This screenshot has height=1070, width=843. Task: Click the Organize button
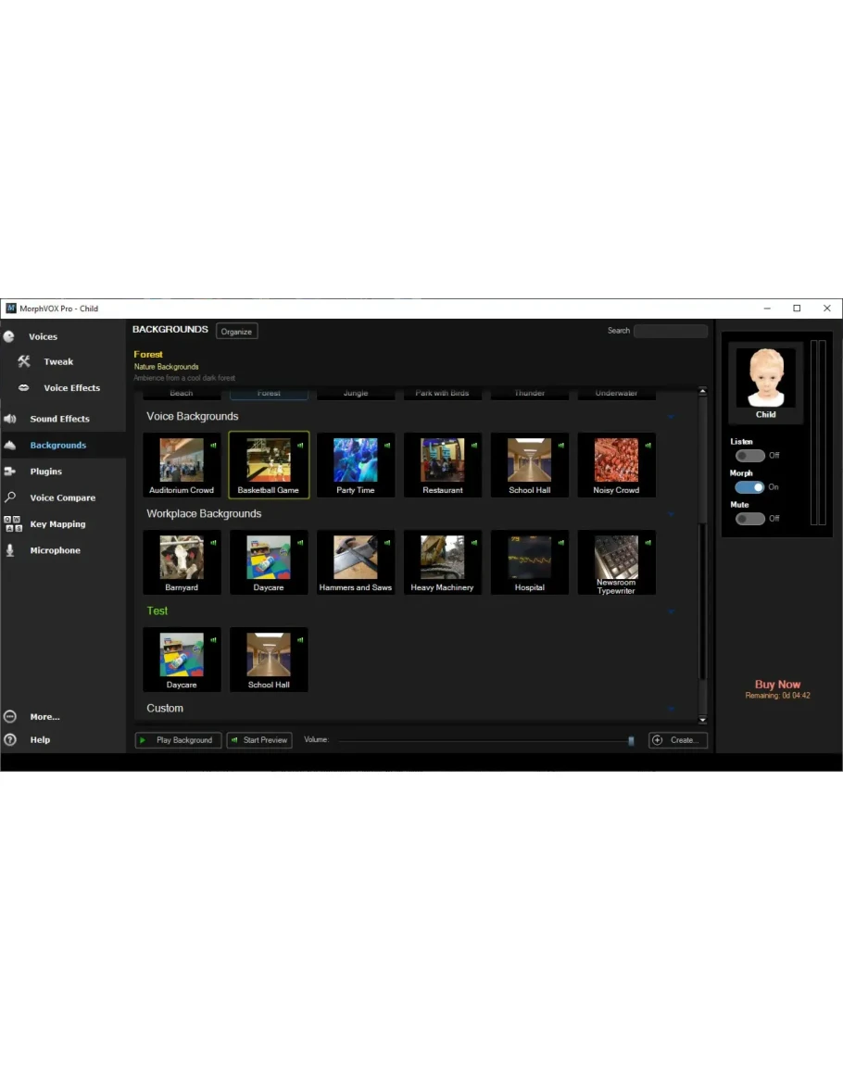click(x=236, y=332)
